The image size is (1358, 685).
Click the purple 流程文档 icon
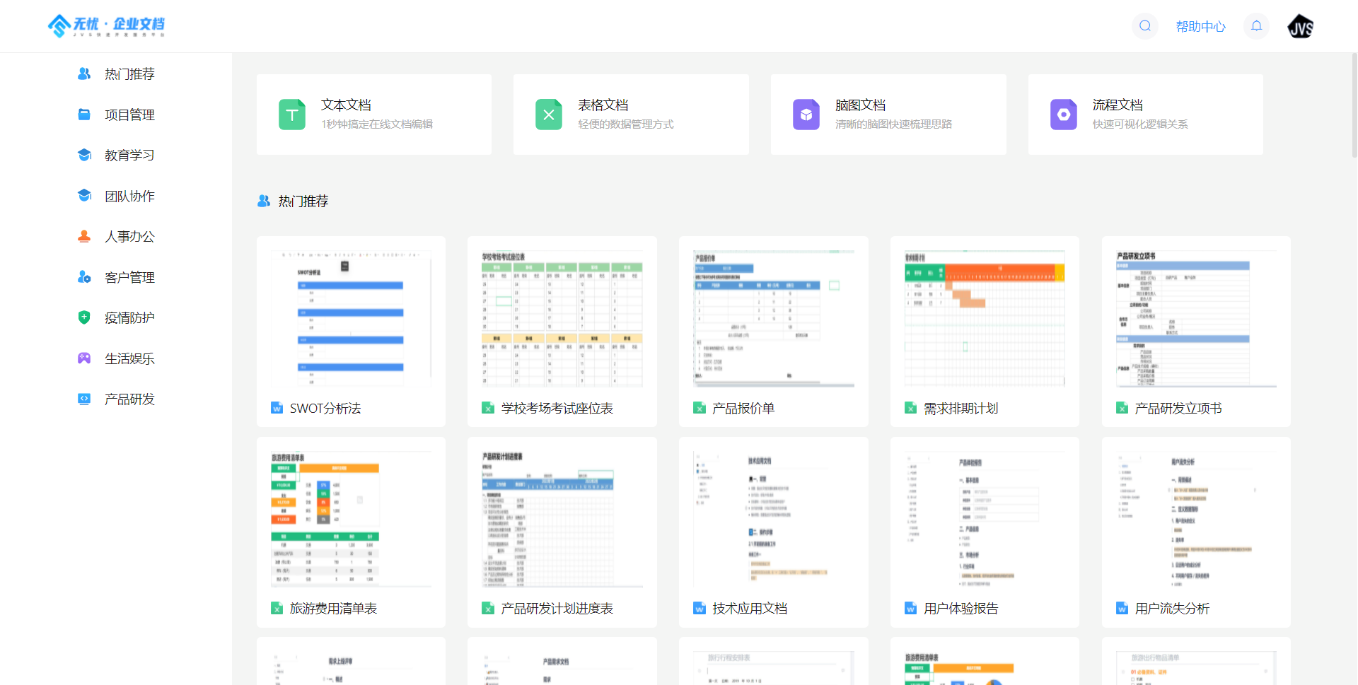[x=1064, y=115]
